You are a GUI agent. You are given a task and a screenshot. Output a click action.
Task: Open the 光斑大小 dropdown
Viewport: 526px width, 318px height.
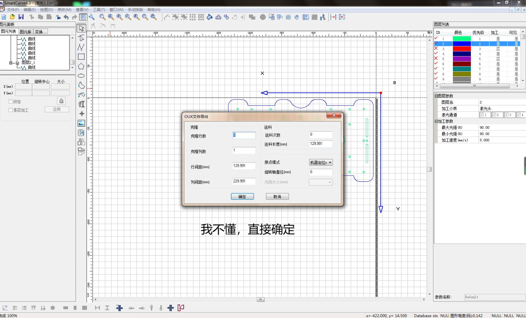pyautogui.click(x=330, y=182)
